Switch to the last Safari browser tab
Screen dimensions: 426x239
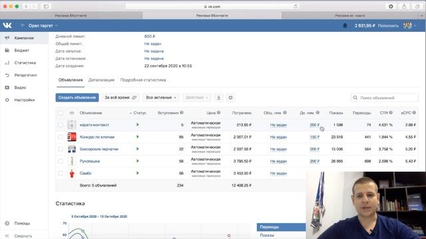click(350, 15)
